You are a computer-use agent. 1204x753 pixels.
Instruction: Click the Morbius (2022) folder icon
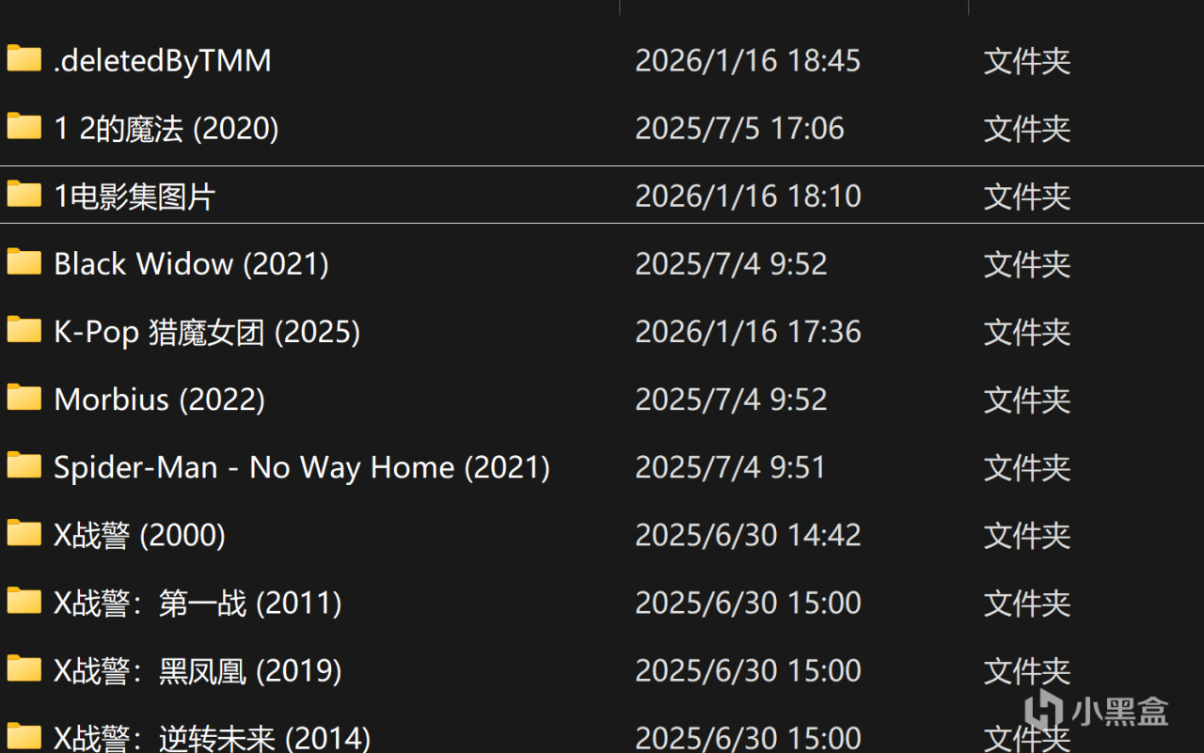[x=24, y=399]
